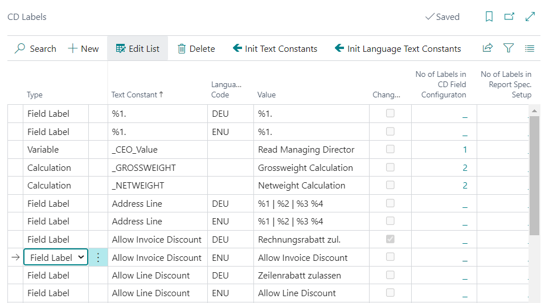Open the row's three-dot Show more options menu
545x303 pixels.
98,257
